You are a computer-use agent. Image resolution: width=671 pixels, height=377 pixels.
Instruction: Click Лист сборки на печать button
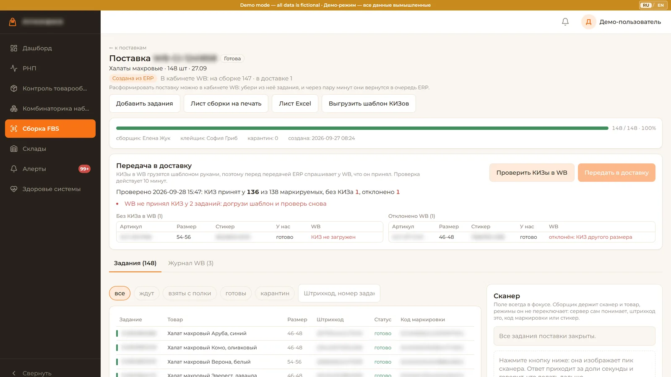(226, 103)
